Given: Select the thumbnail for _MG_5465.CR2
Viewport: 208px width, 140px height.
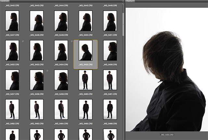Looking at the screenshot, I should [x=85, y=109].
